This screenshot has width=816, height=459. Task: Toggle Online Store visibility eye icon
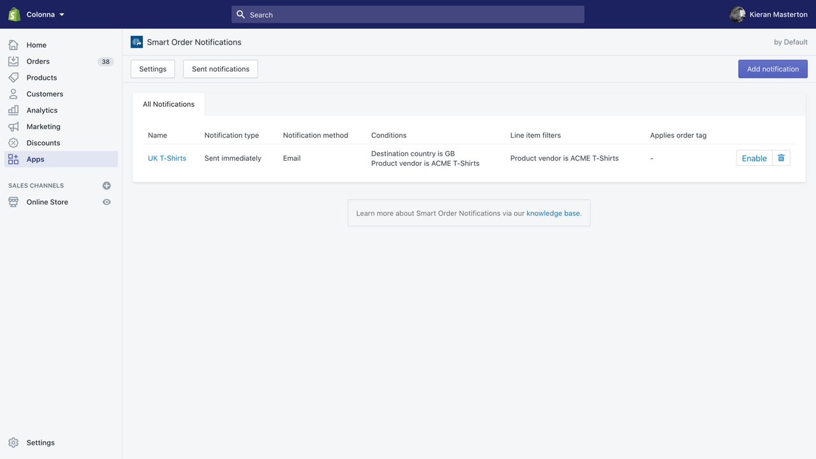point(106,201)
